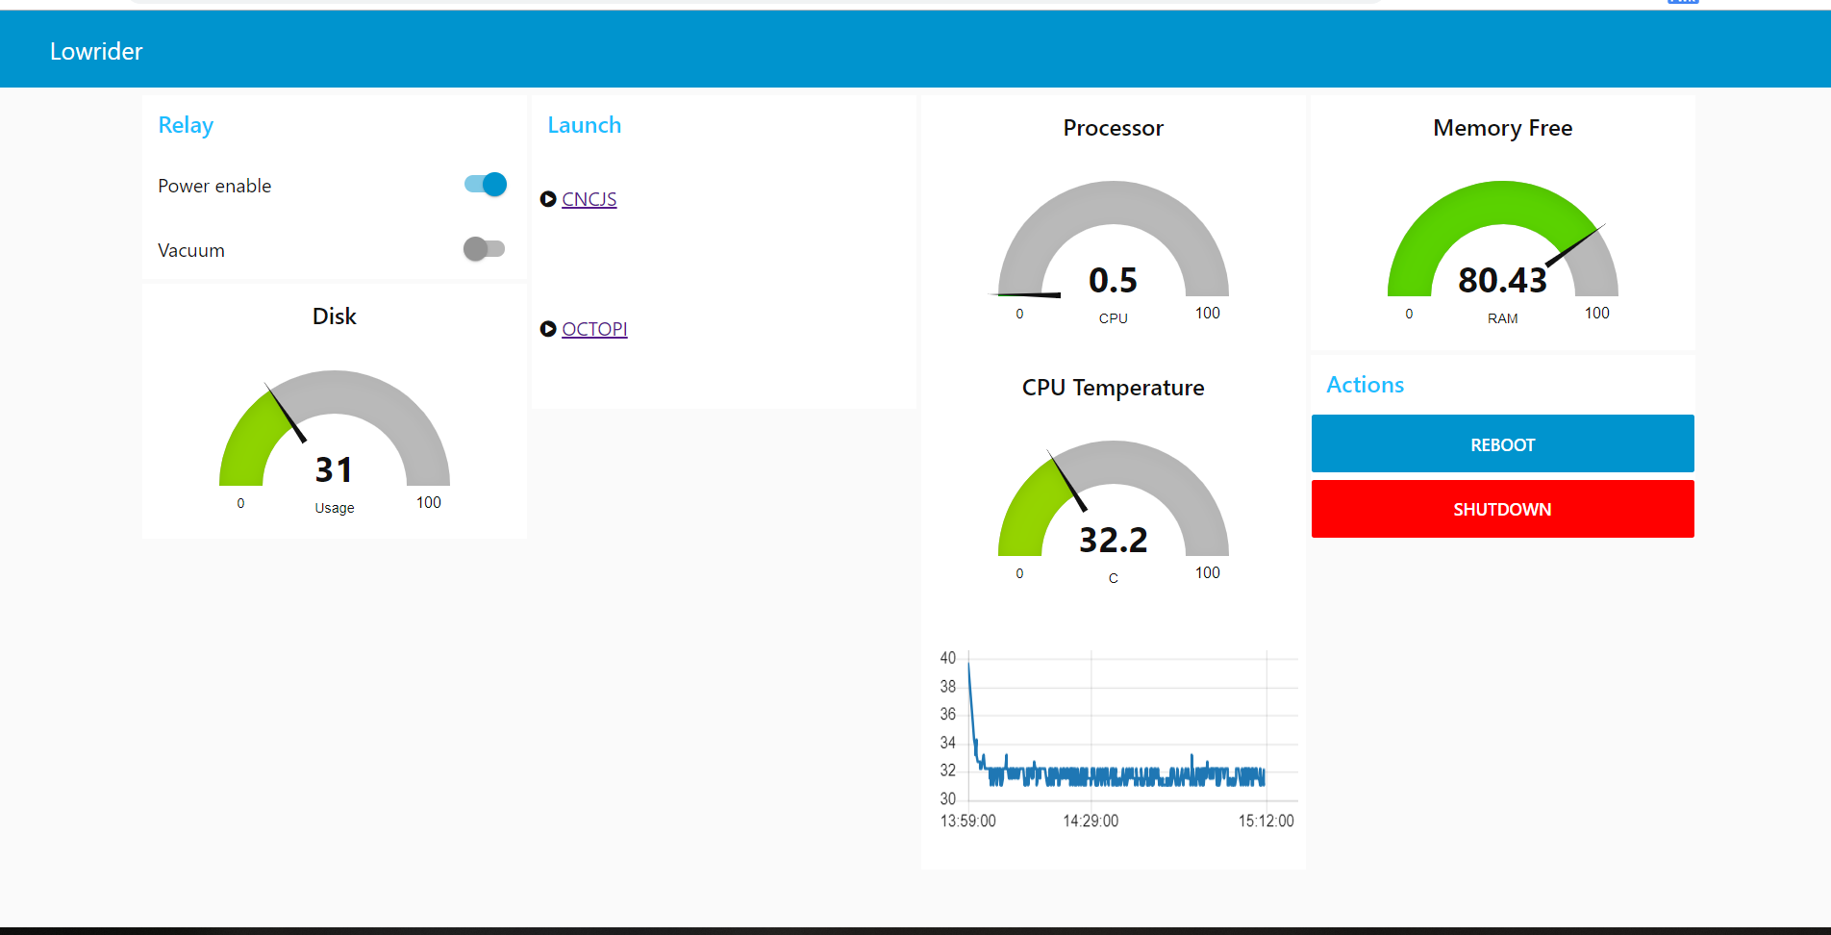
Task: Click the CPU Temperature gauge arc
Action: pos(1113,467)
